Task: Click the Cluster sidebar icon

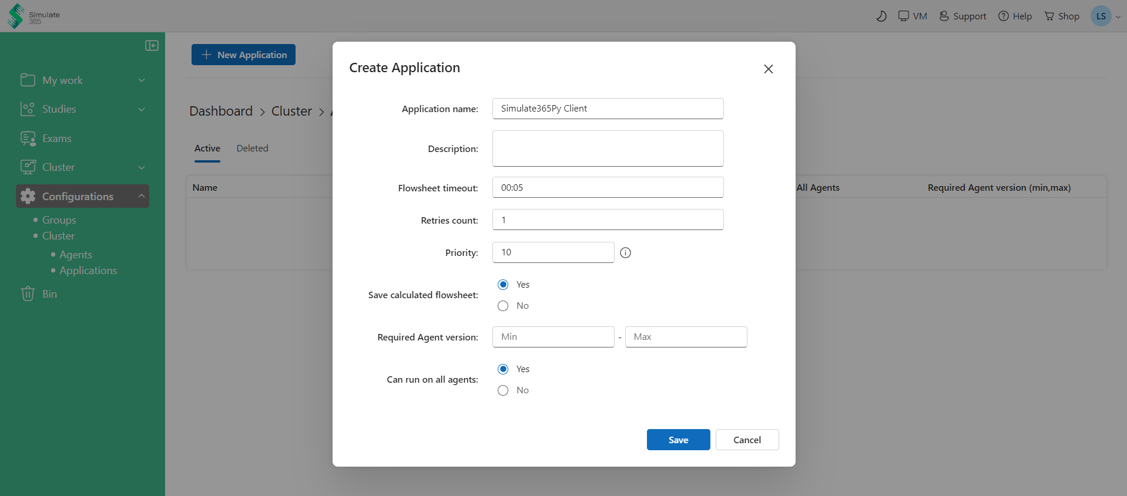Action: [28, 167]
